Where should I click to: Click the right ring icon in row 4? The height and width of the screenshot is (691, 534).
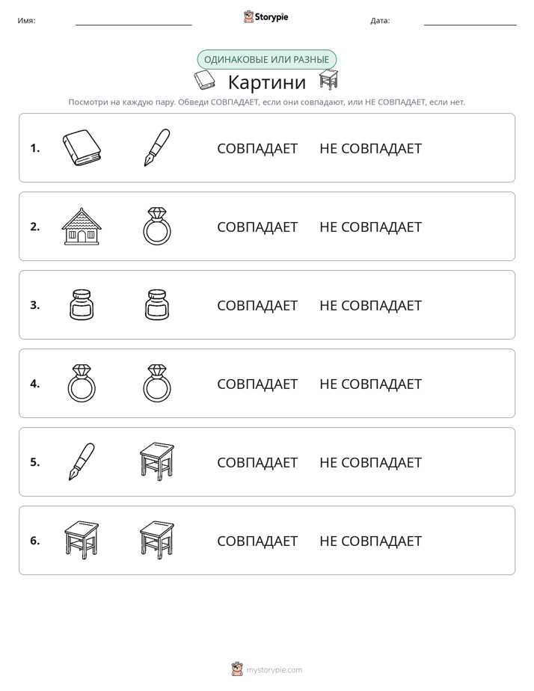click(157, 383)
